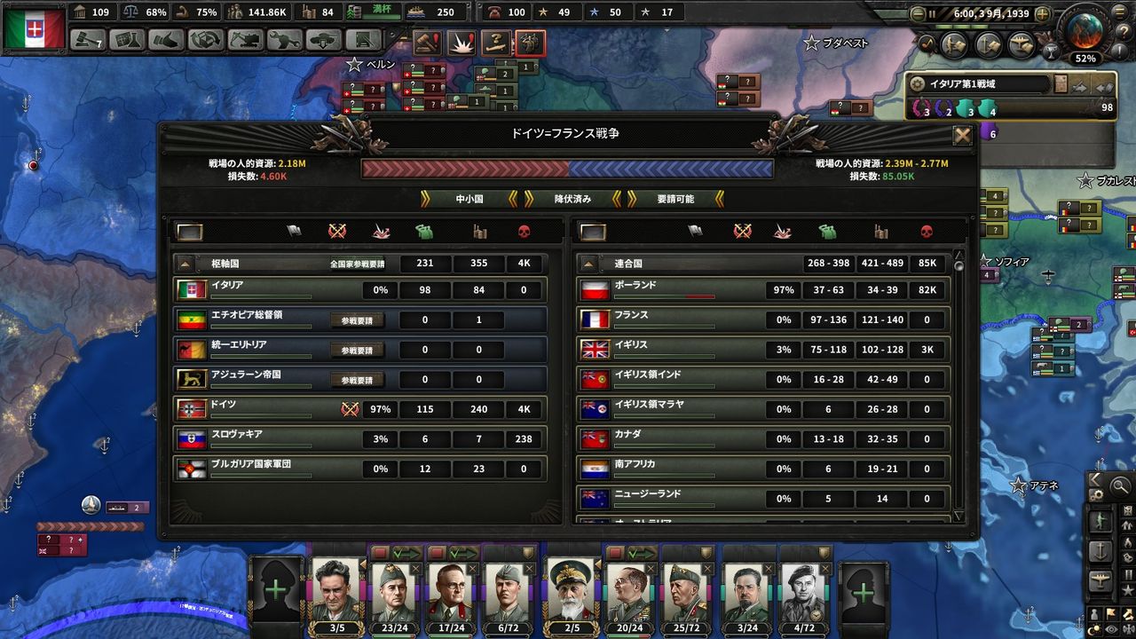Image resolution: width=1136 pixels, height=639 pixels.
Task: Collapse the map mode panel arrow
Action: point(1096,480)
